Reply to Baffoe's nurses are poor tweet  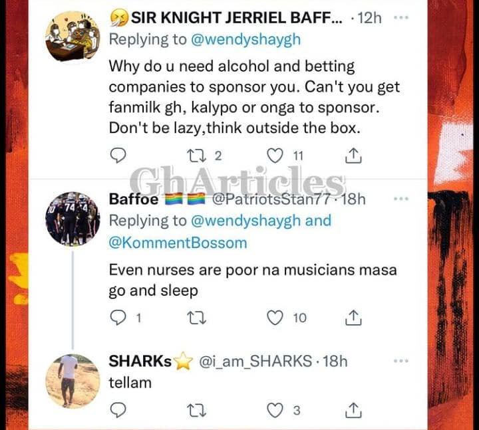point(118,318)
